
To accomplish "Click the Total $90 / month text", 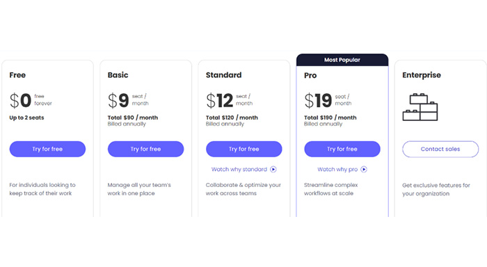I will 133,118.
